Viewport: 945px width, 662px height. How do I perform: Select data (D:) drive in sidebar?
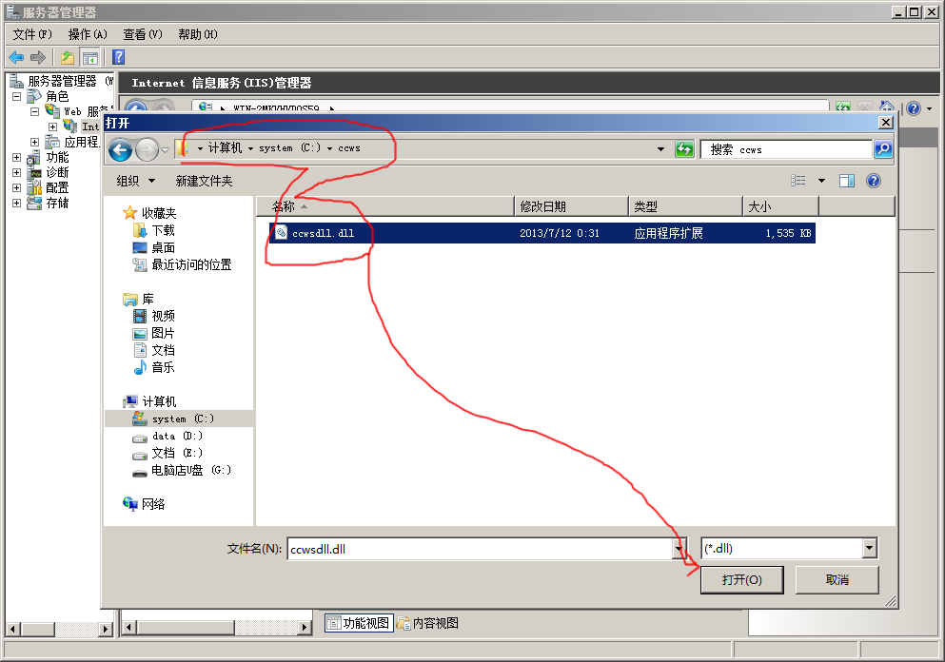(177, 436)
